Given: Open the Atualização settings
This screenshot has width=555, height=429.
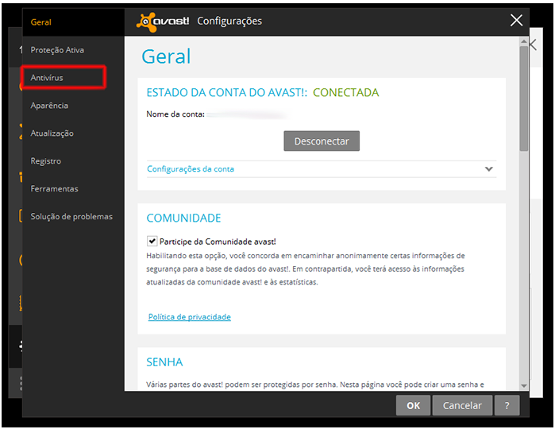Looking at the screenshot, I should pyautogui.click(x=52, y=133).
